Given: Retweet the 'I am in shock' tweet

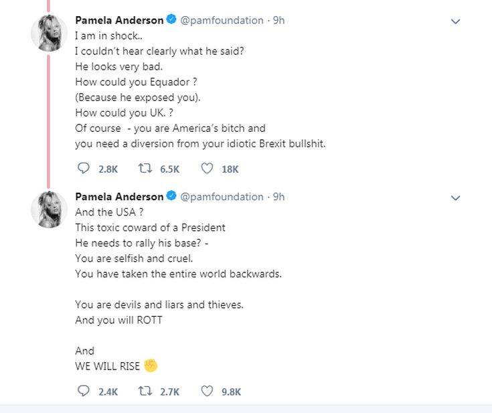Looking at the screenshot, I should click(145, 169).
